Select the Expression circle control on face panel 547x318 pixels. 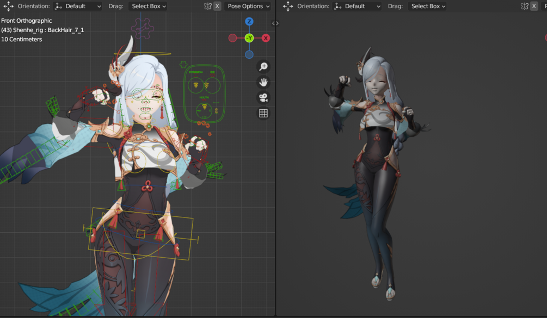pyautogui.click(x=196, y=85)
